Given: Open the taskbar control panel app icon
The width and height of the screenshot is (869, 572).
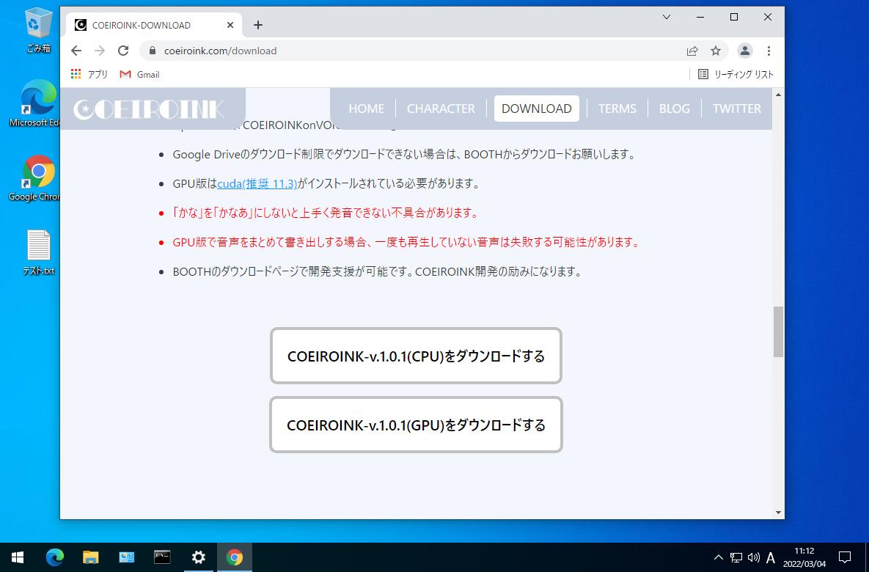Looking at the screenshot, I should coord(126,557).
